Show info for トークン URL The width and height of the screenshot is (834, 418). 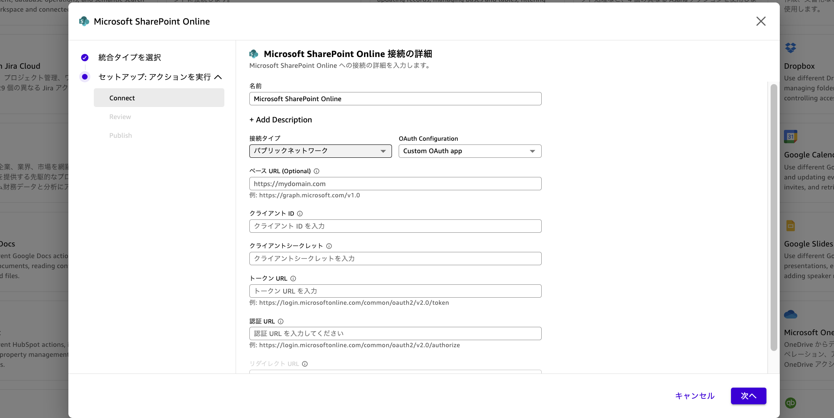coord(293,279)
